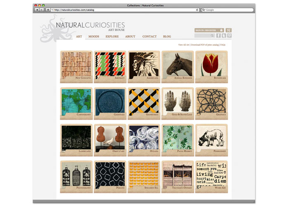Image resolution: width=289 pixels, height=207 pixels.
Task: Open the Gold & Silver Leaf folder
Action: [178, 103]
